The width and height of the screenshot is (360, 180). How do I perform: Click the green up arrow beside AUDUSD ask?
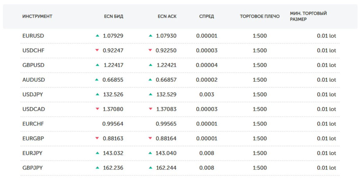151,80
